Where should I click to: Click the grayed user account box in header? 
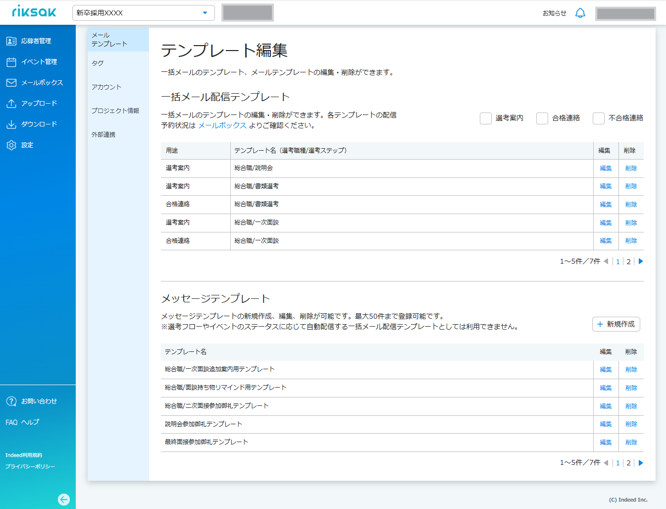pos(626,13)
